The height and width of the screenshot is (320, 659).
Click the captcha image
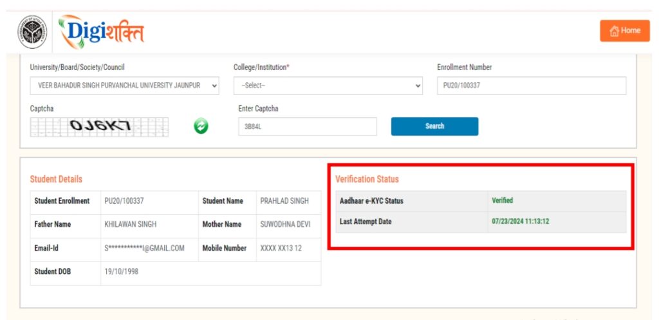tap(99, 127)
